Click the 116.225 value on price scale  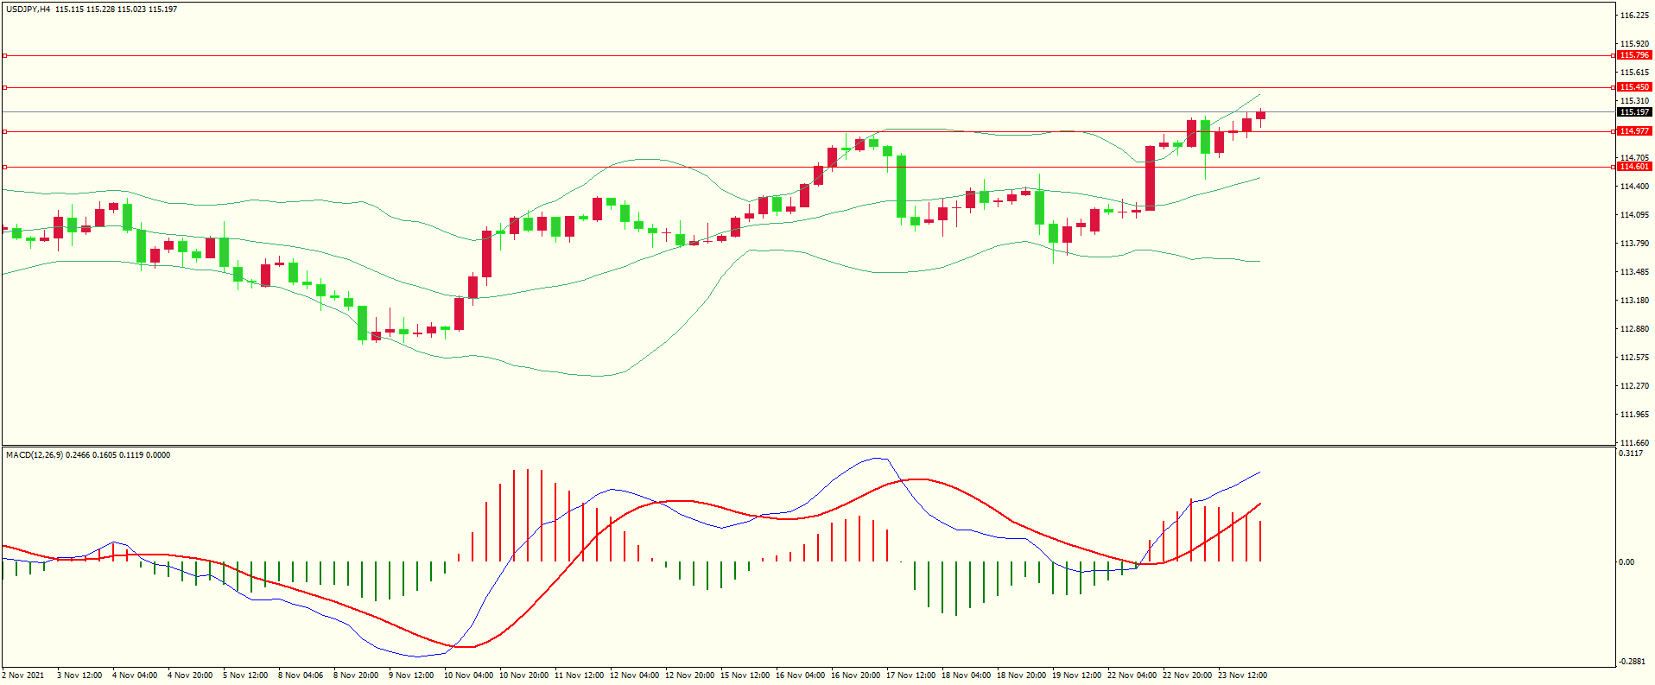pos(1633,16)
